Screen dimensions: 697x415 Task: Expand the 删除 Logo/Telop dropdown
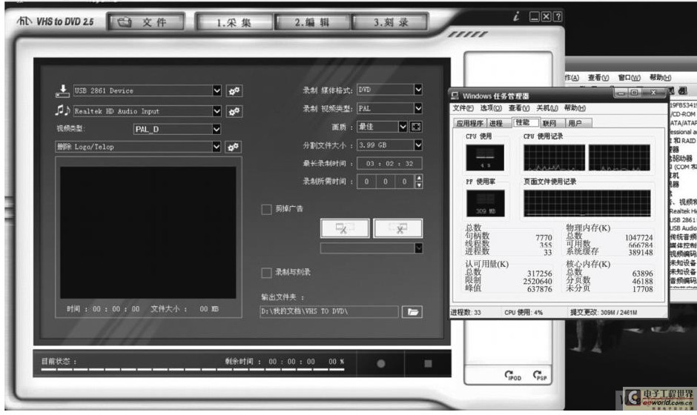tap(217, 147)
